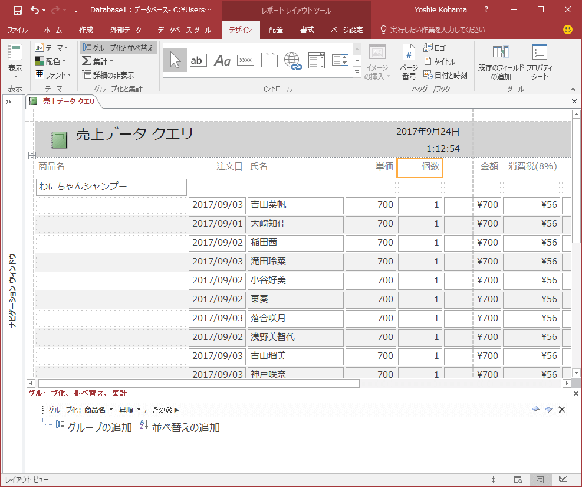Expand その他 group options
The width and height of the screenshot is (582, 487).
(x=165, y=410)
